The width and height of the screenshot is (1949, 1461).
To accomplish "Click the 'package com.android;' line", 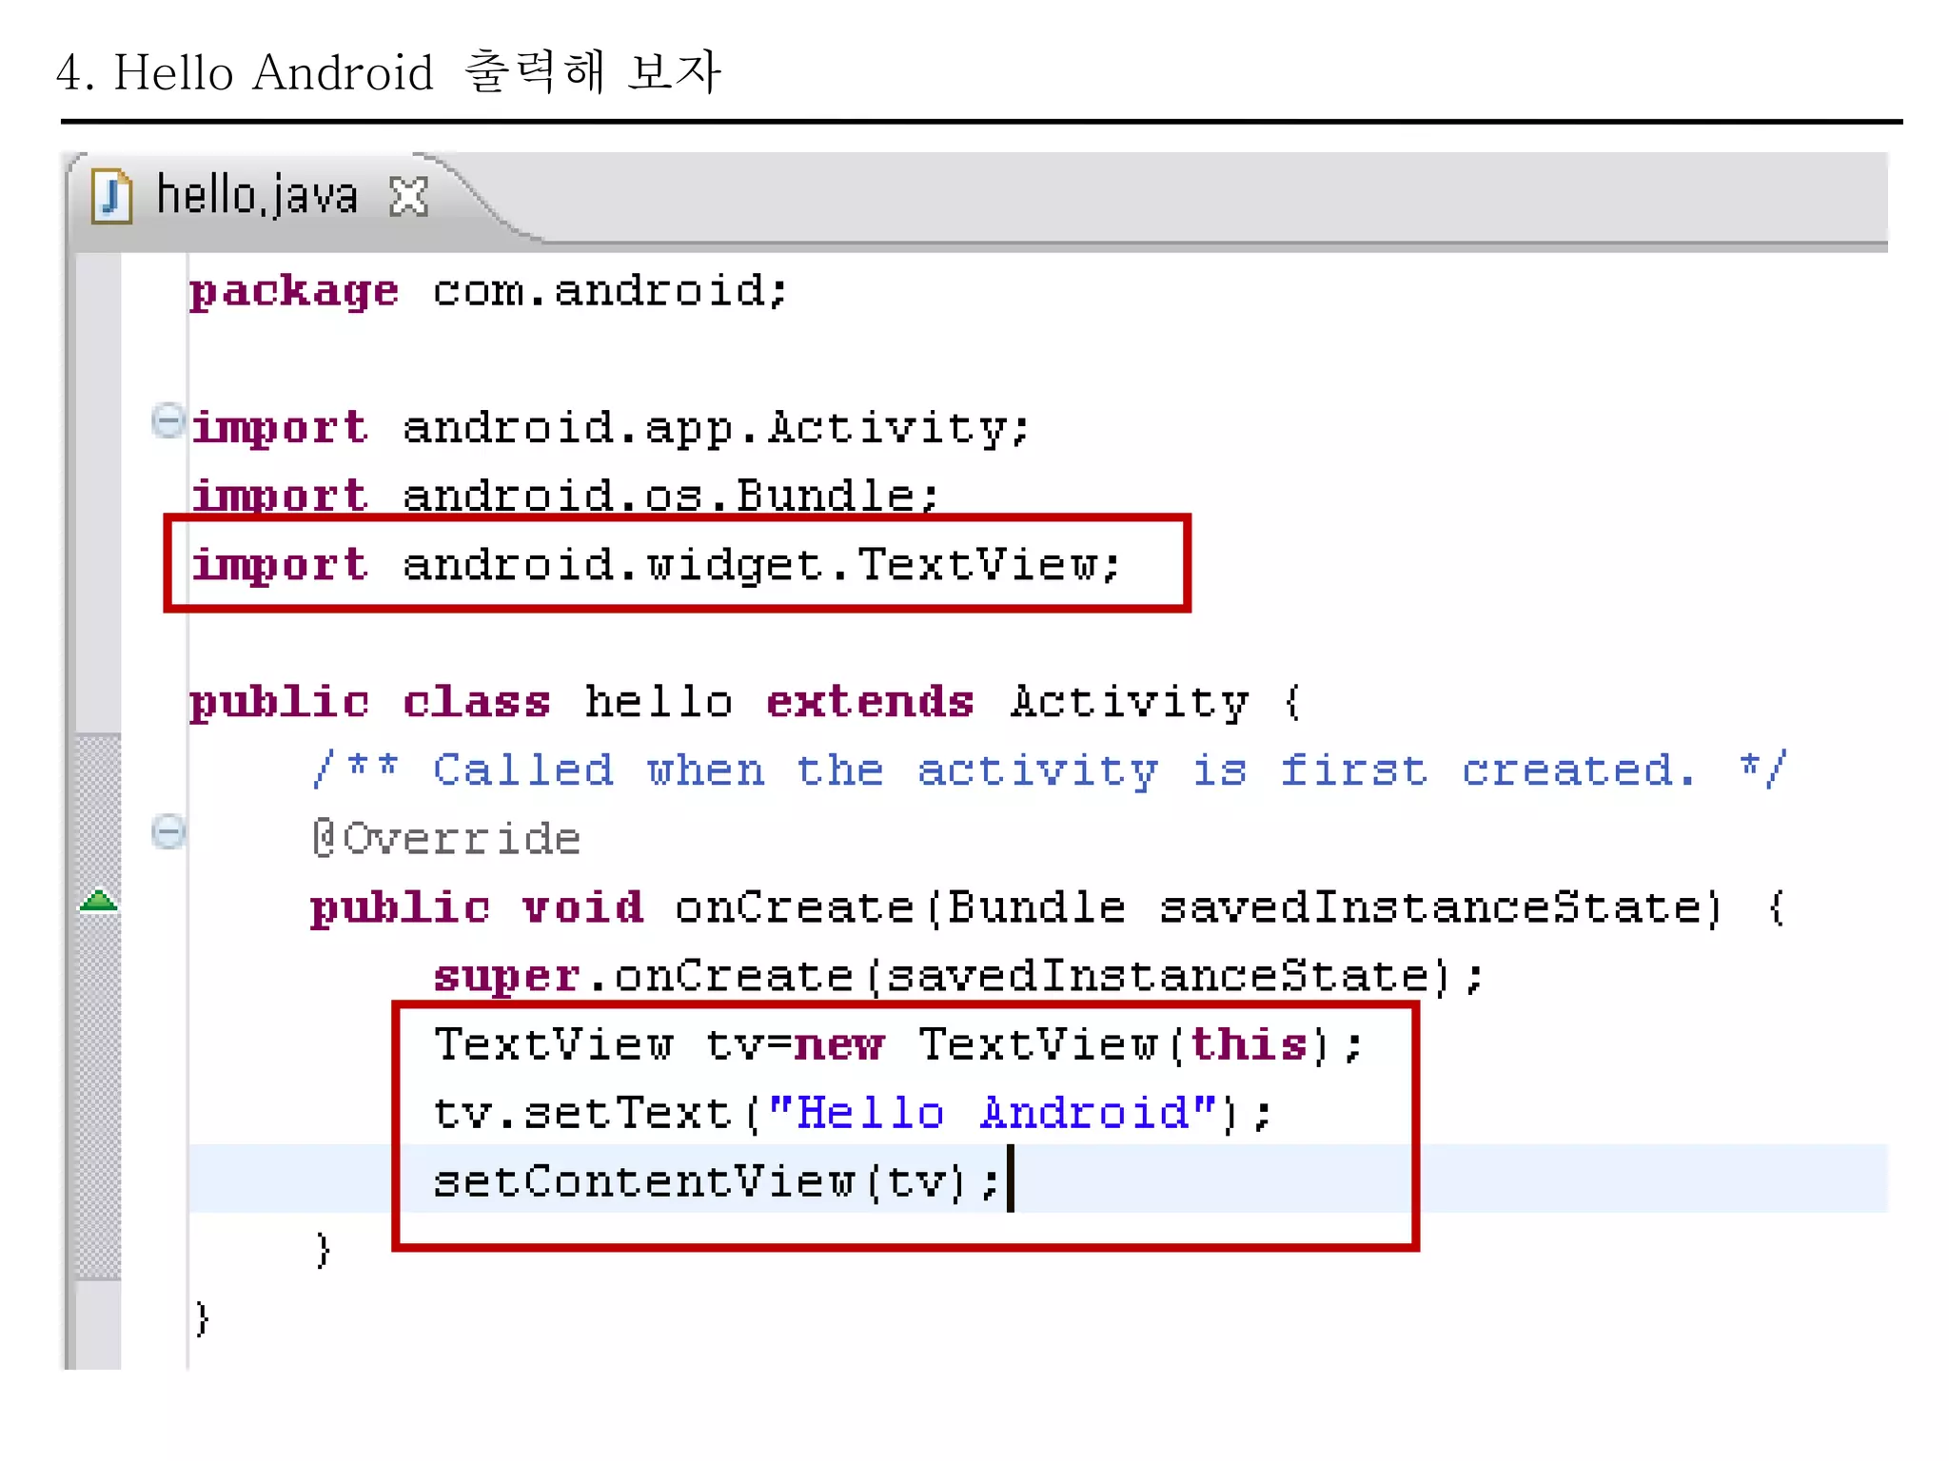I will click(x=488, y=291).
